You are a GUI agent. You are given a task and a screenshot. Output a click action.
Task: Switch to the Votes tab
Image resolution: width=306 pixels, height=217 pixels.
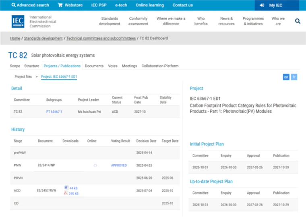pyautogui.click(x=113, y=66)
